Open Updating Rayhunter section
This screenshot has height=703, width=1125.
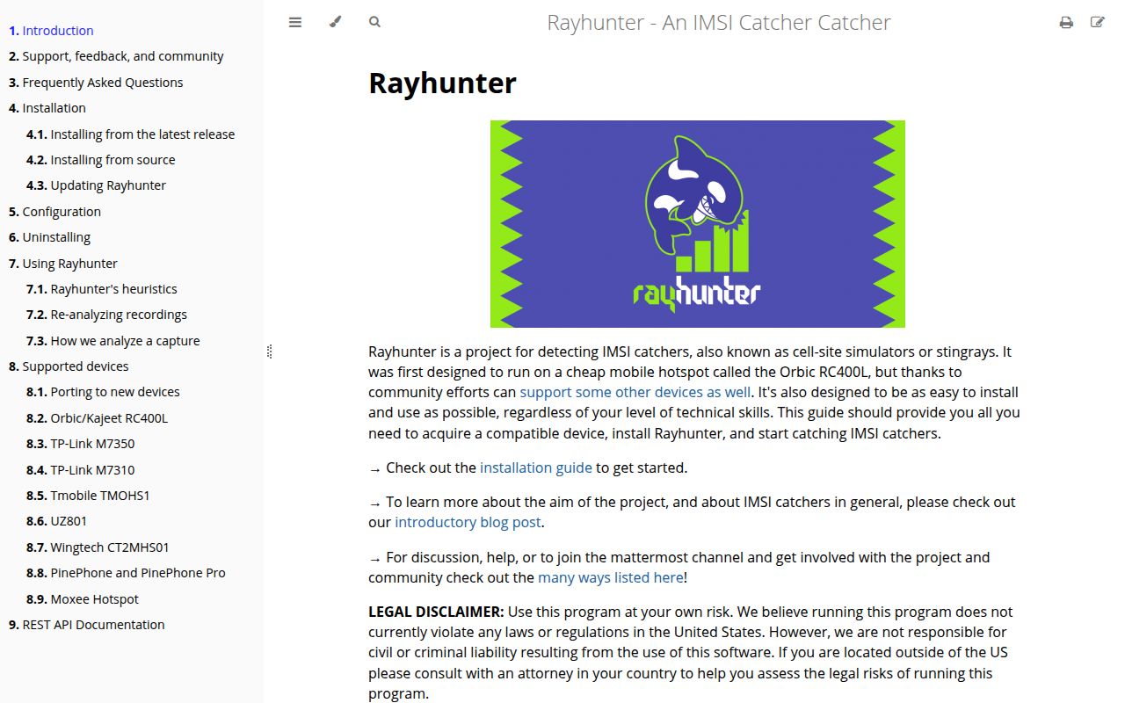tap(96, 185)
